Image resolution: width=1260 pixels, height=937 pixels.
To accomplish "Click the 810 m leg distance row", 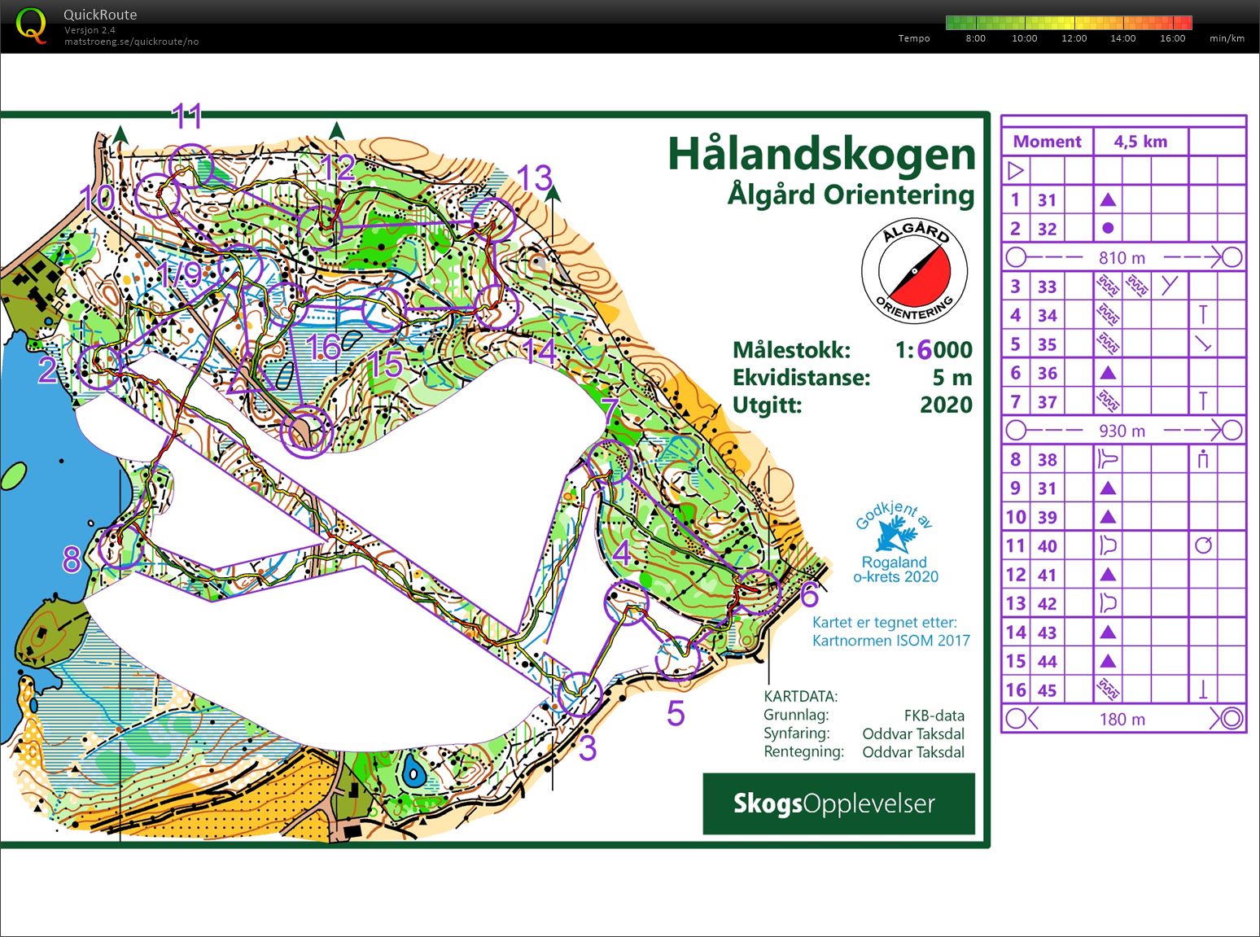I will [1122, 256].
